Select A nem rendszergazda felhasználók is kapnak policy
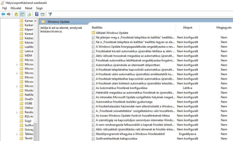This screenshot has height=141, width=233. 135,125
